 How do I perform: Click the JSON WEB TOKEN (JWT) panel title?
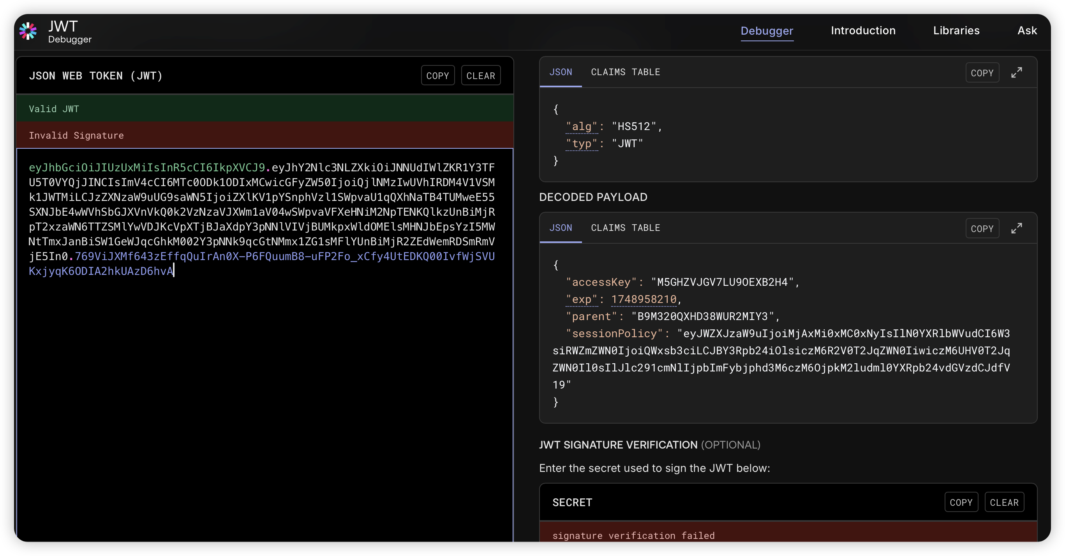[x=95, y=76]
